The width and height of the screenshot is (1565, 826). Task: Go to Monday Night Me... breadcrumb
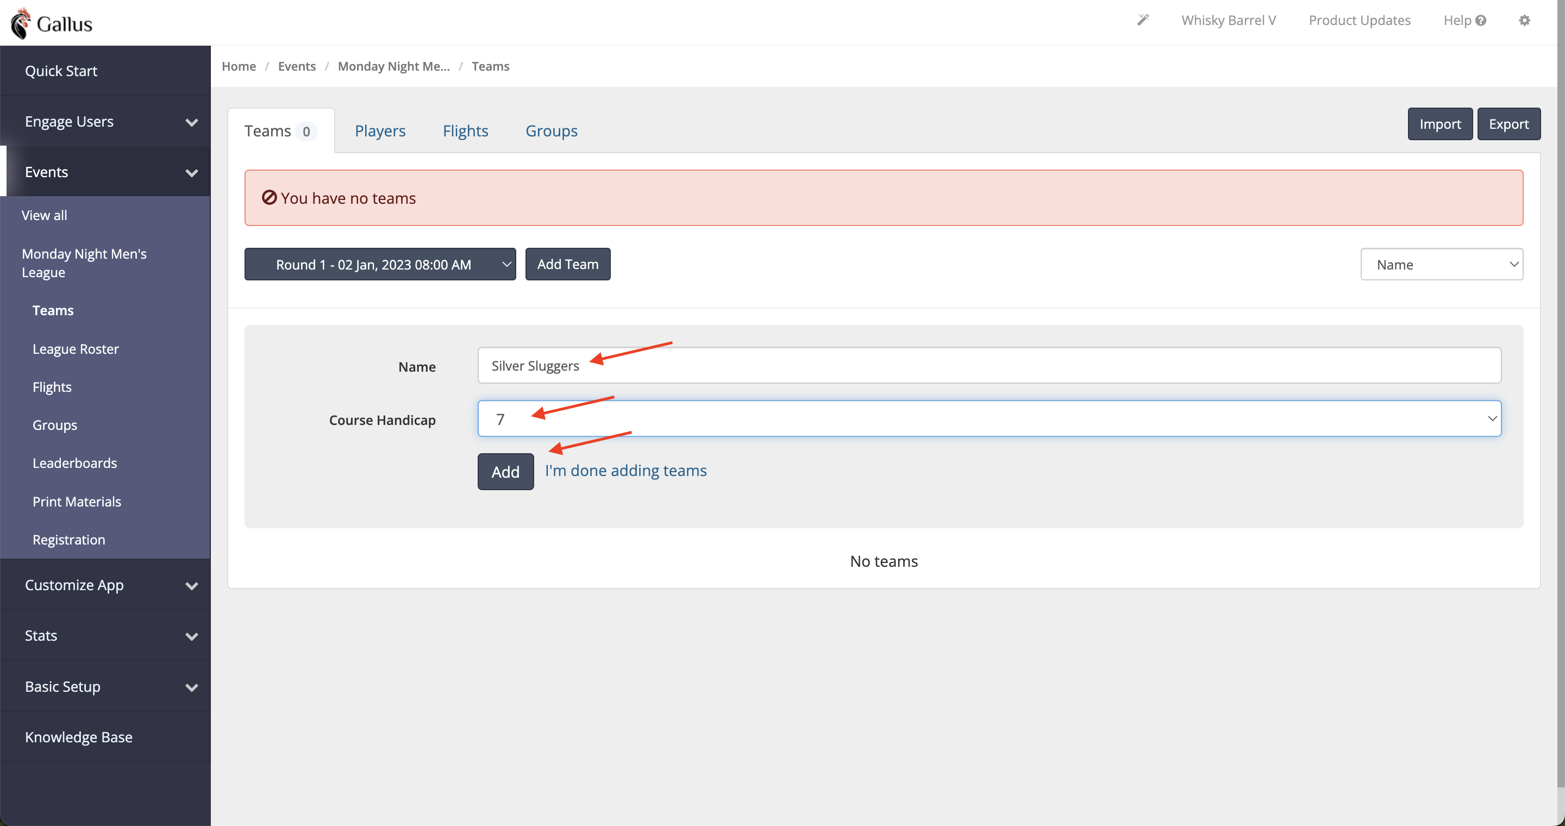tap(393, 66)
